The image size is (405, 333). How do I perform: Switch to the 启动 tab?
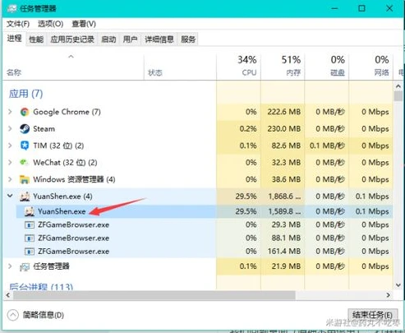click(108, 39)
